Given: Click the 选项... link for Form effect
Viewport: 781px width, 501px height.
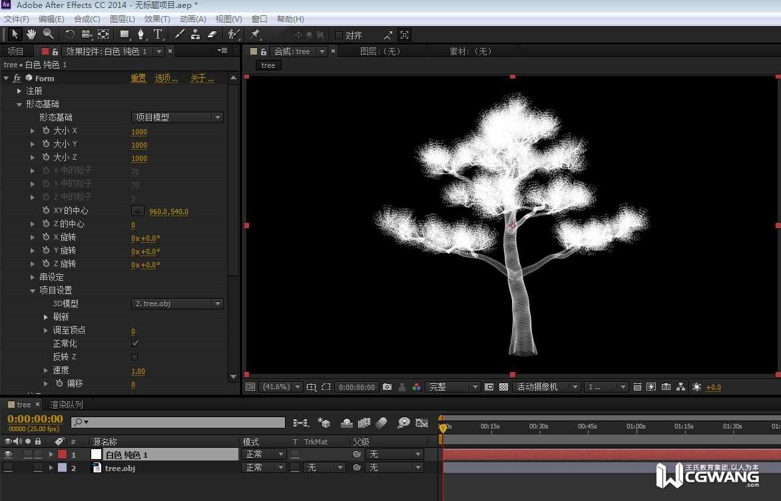Looking at the screenshot, I should click(166, 78).
